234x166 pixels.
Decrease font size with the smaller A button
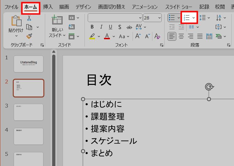(147, 36)
